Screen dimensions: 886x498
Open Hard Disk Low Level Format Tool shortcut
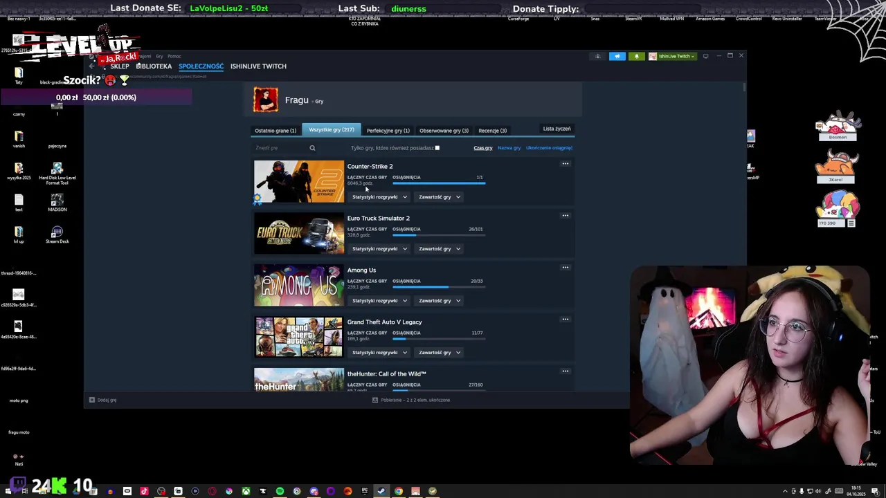[x=57, y=174]
